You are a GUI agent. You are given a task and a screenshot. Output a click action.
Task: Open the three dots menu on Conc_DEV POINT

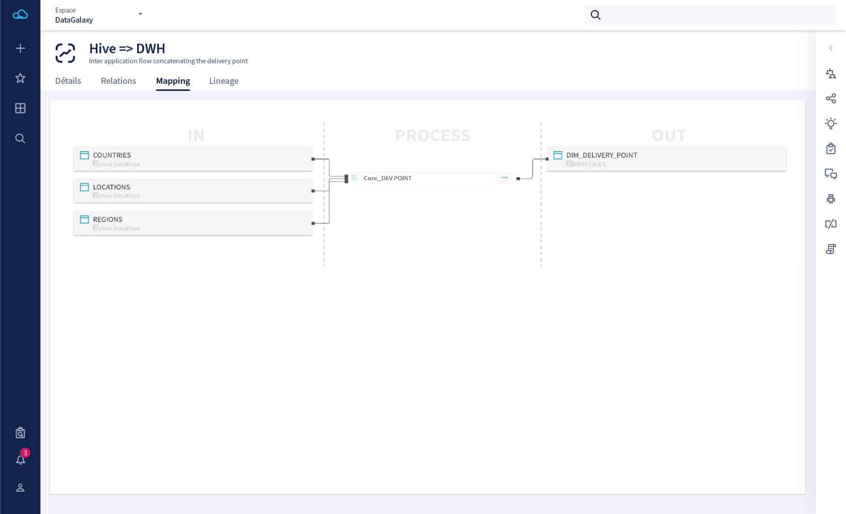pyautogui.click(x=505, y=178)
